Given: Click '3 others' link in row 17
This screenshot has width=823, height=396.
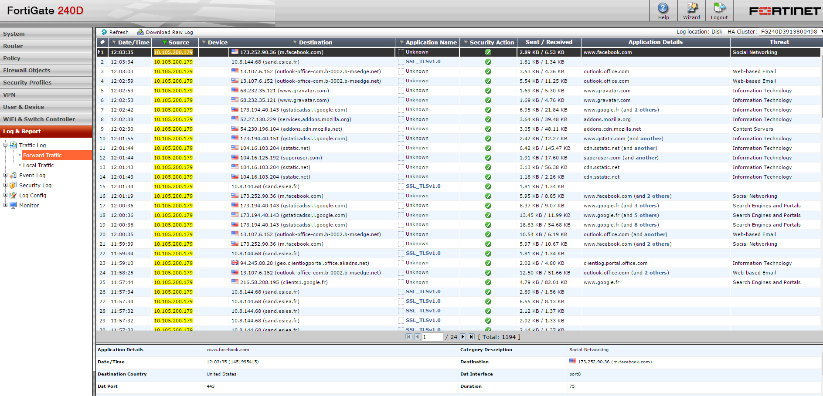Looking at the screenshot, I should coord(646,206).
